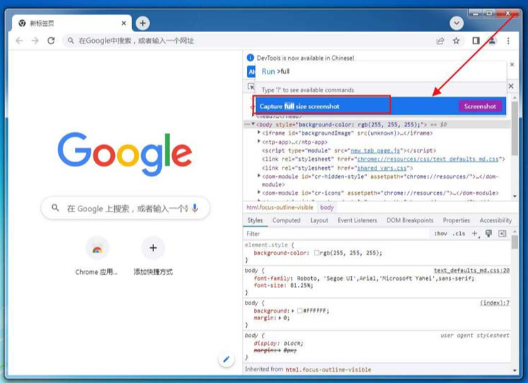Open the Chrome 应用 shortcut
This screenshot has width=528, height=383.
[97, 257]
